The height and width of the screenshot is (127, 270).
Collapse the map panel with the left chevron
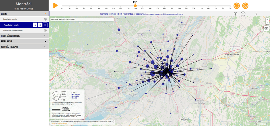tap(256, 14)
